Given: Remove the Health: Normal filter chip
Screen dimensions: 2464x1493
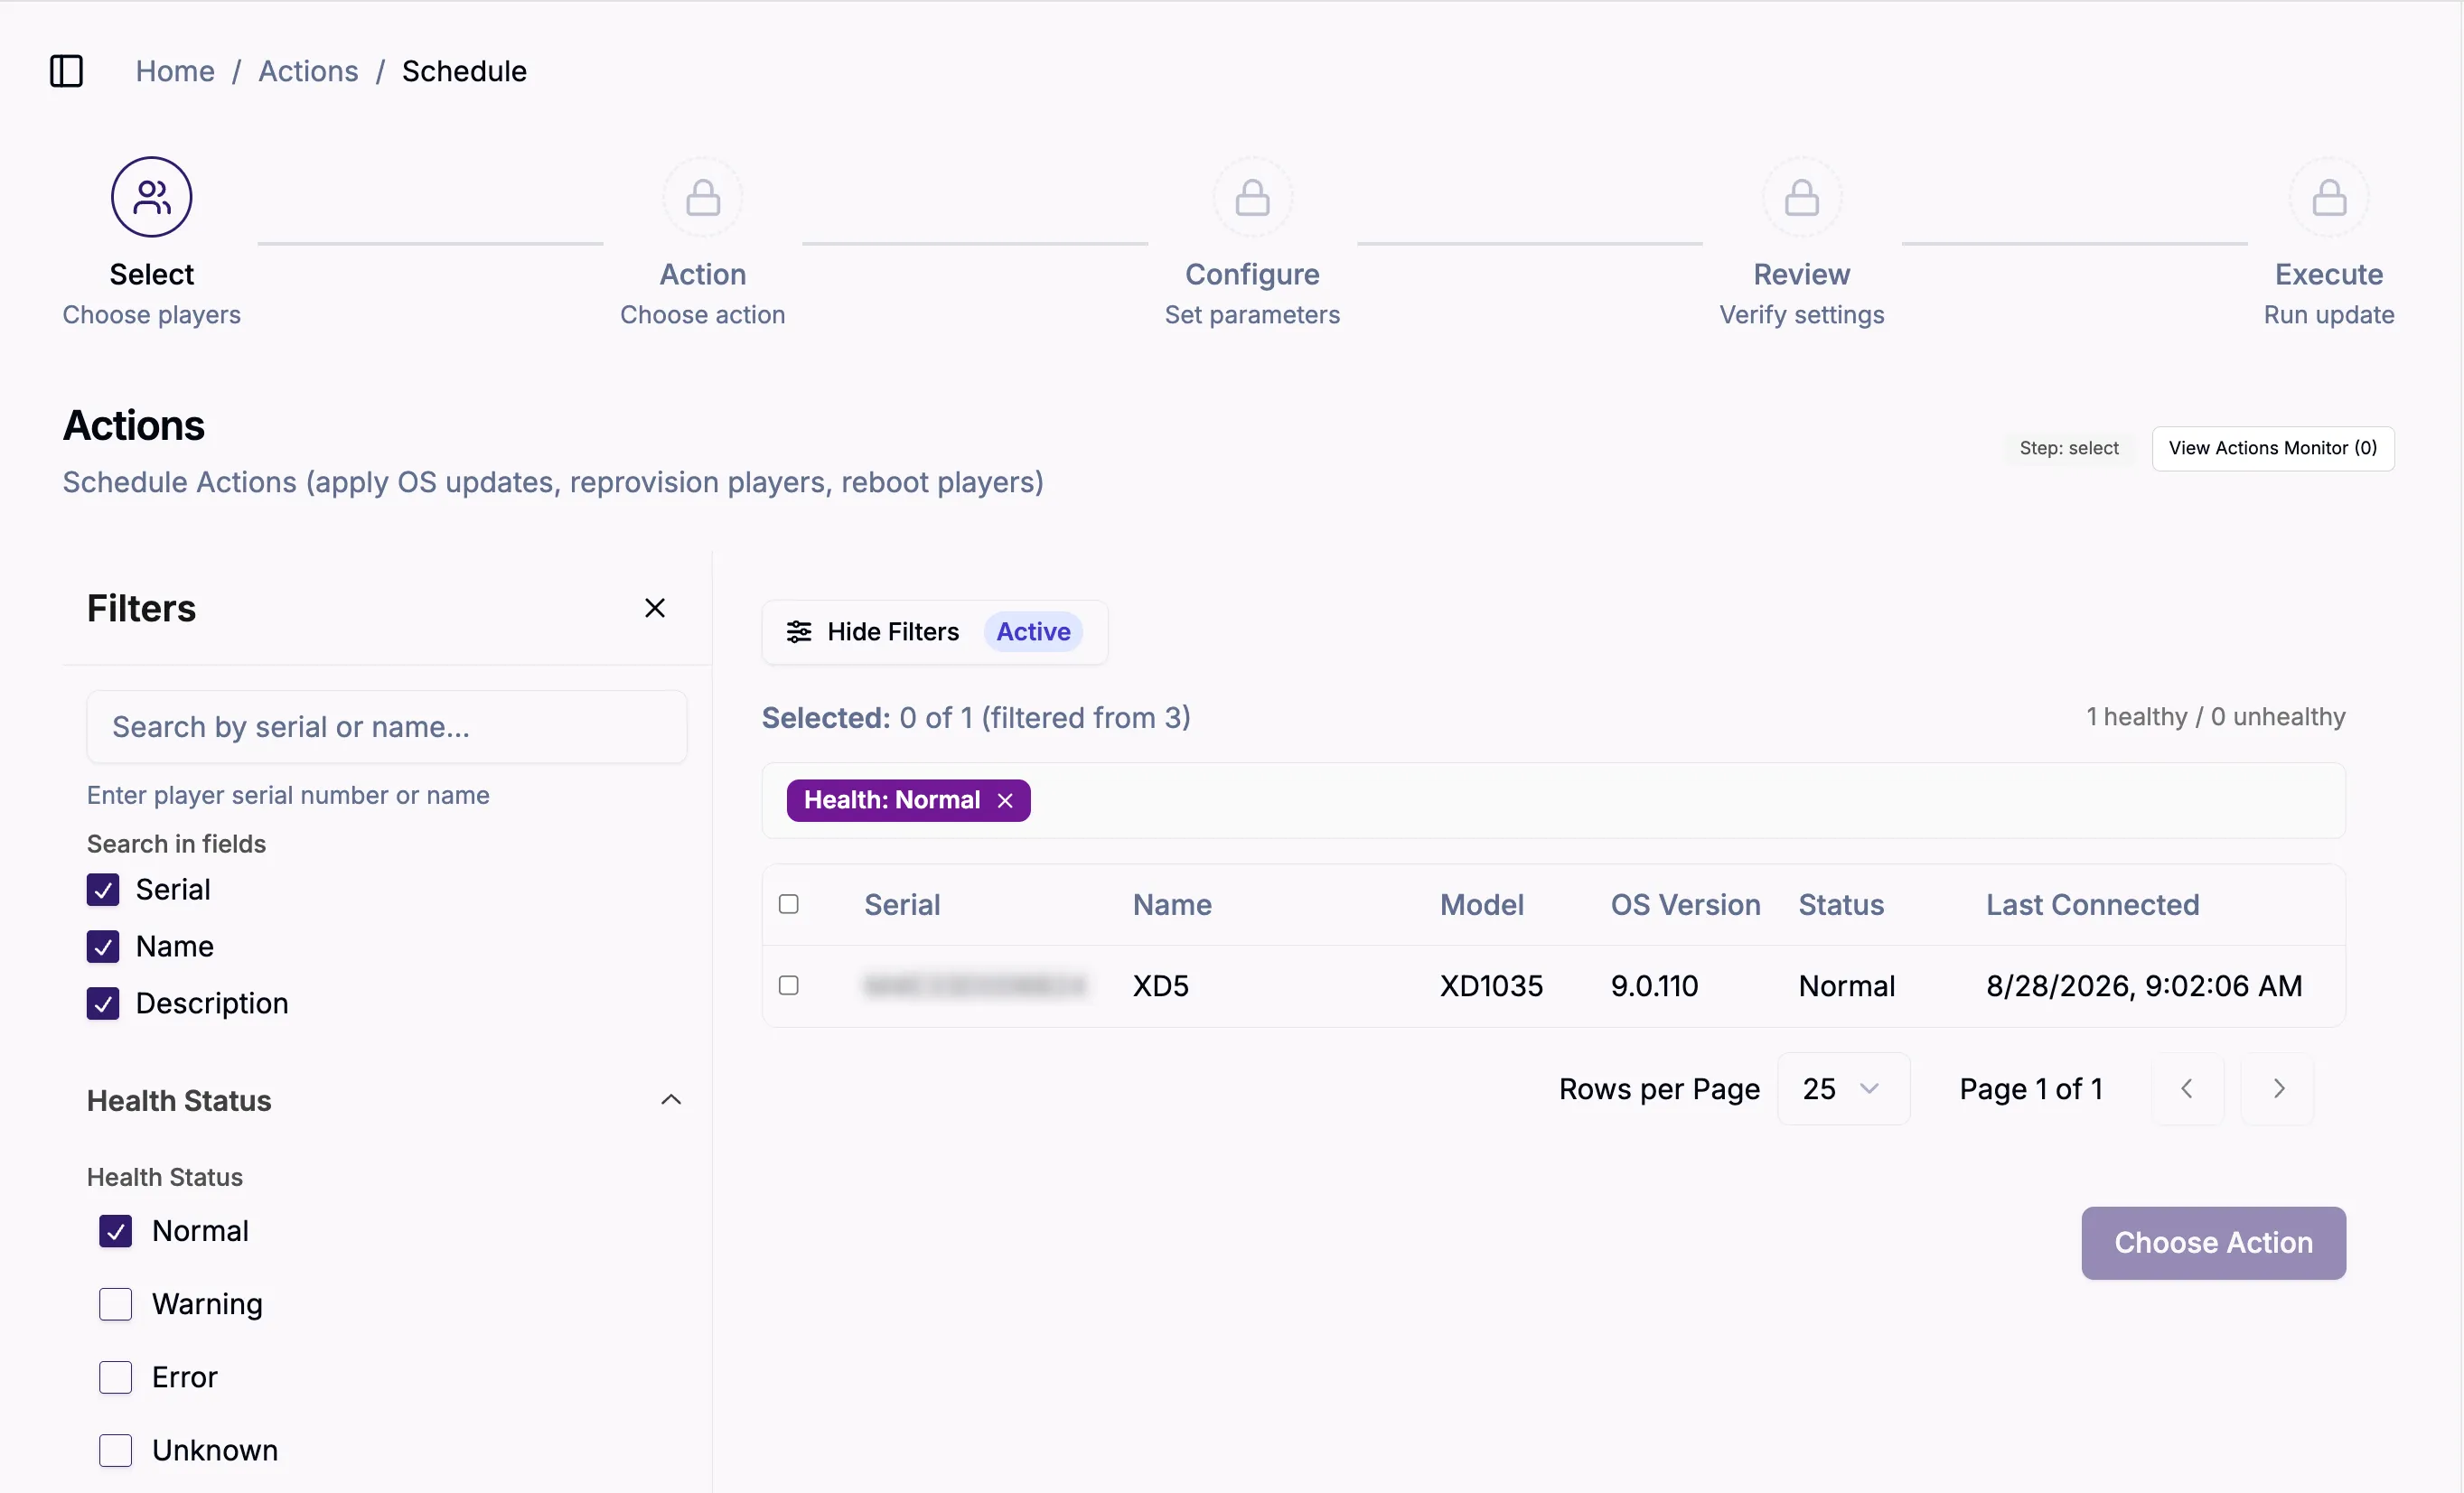Looking at the screenshot, I should (1005, 800).
